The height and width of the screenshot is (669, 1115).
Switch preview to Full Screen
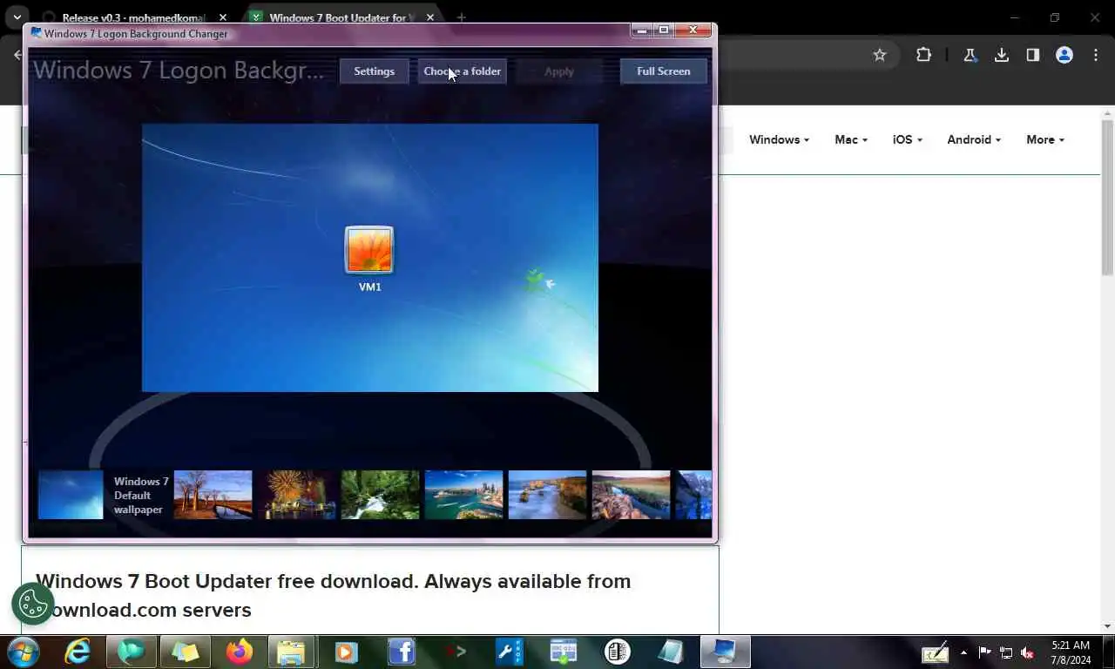[663, 71]
